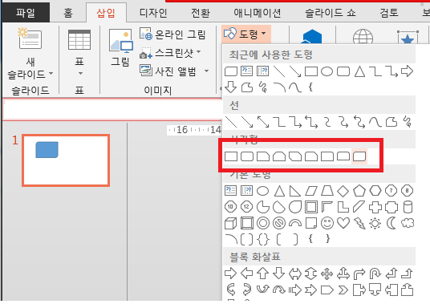The image size is (430, 304).
Task: Pick the donut ring shape
Action: [x=263, y=224]
